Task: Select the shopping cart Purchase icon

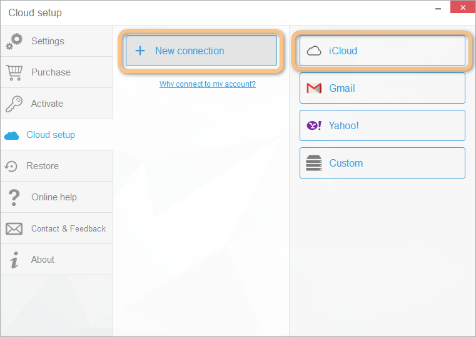Action: (14, 72)
